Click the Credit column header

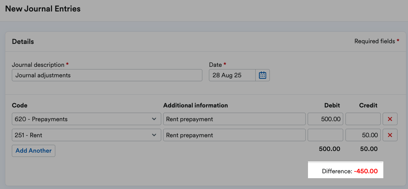[368, 105]
